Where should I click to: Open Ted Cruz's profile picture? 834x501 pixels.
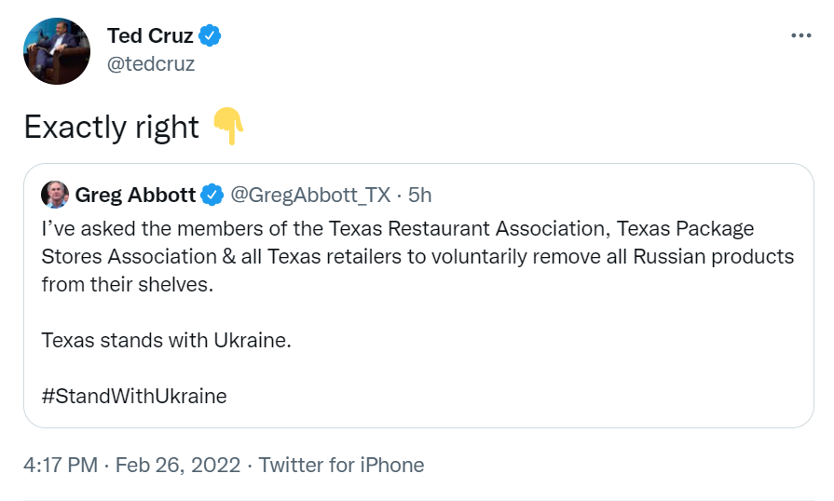pos(57,51)
